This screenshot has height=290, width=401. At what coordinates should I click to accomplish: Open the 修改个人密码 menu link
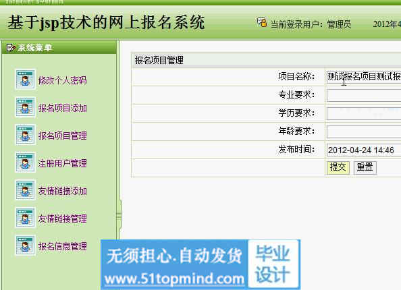[x=62, y=80]
